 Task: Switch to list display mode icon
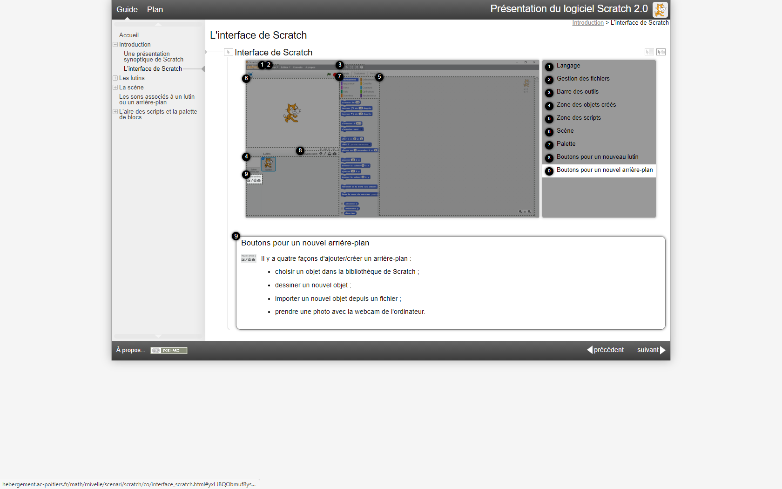pos(649,52)
